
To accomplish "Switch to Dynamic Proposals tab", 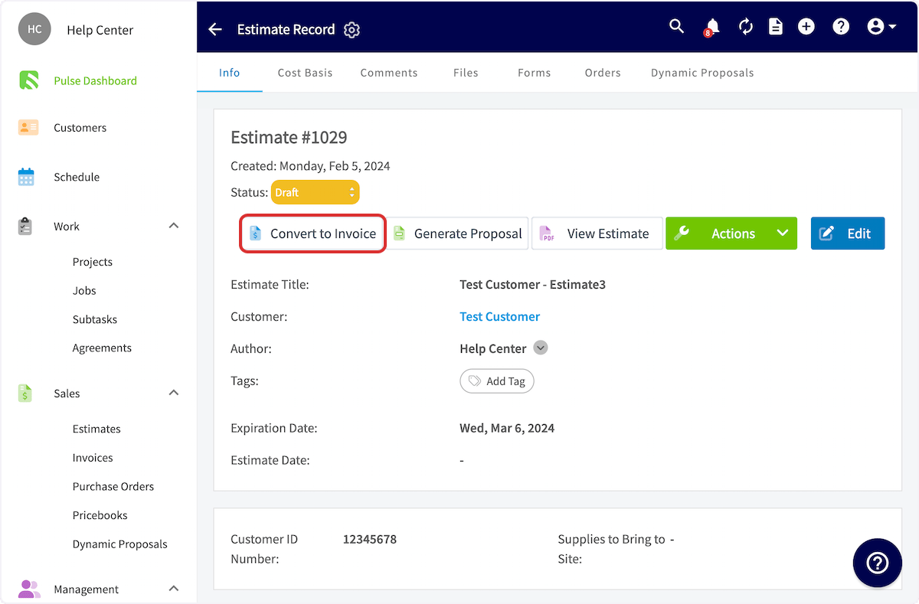I will [x=702, y=73].
